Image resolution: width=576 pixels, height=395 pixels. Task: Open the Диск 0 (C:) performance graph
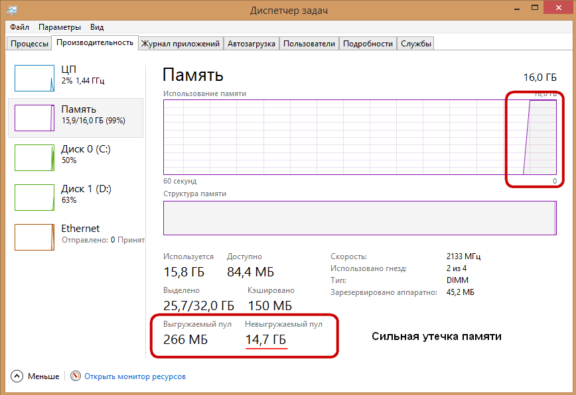[x=34, y=157]
